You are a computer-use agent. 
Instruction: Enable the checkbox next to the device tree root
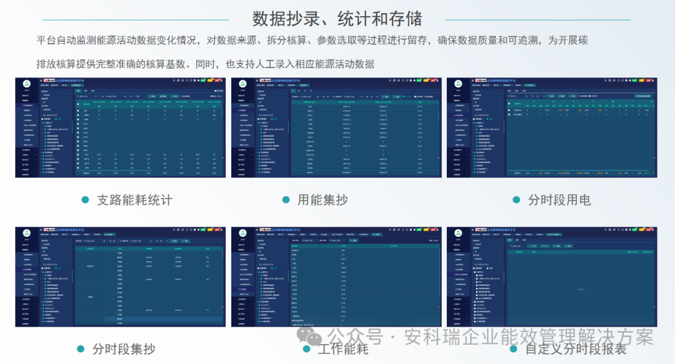point(42,122)
